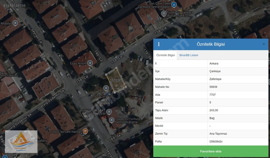Viewport: 270px width, 158px height.
Task: Switch to the Bina/BB Listesi tab
Action: coord(189,55)
